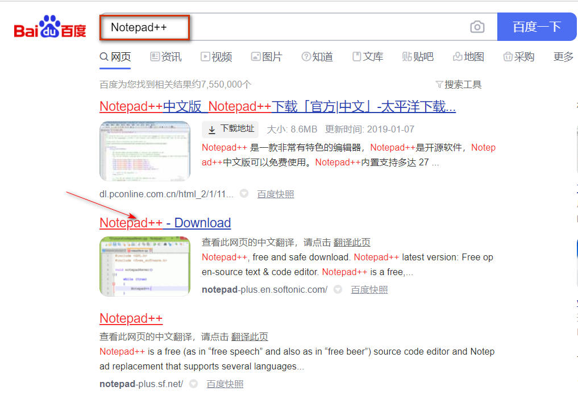Open the dl.pconline.com.cn URL
Screen dimensions: 578x399
167,194
